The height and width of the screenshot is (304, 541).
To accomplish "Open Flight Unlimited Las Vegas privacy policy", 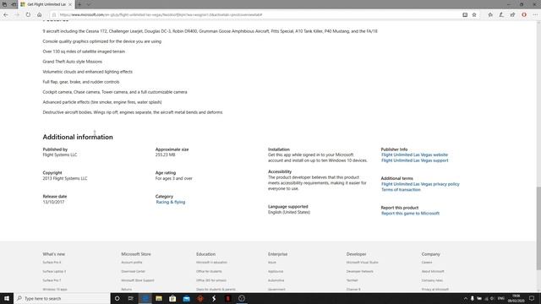I will pyautogui.click(x=420, y=184).
